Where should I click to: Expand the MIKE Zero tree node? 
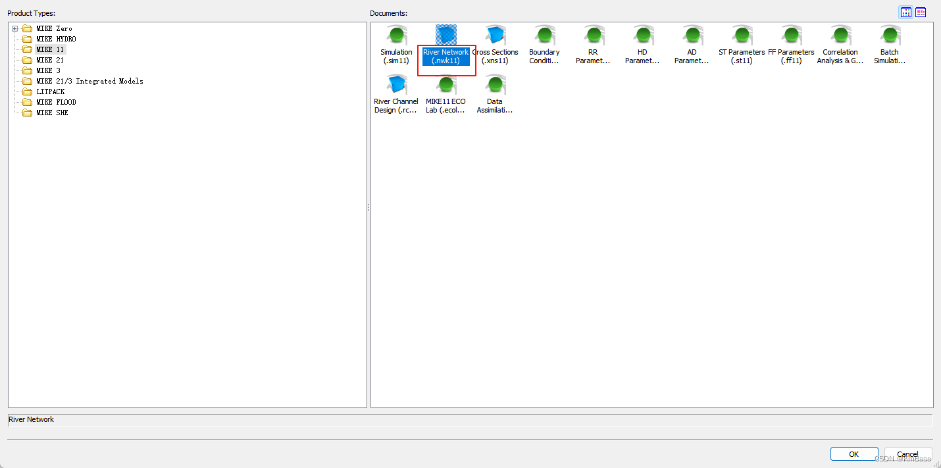point(15,28)
